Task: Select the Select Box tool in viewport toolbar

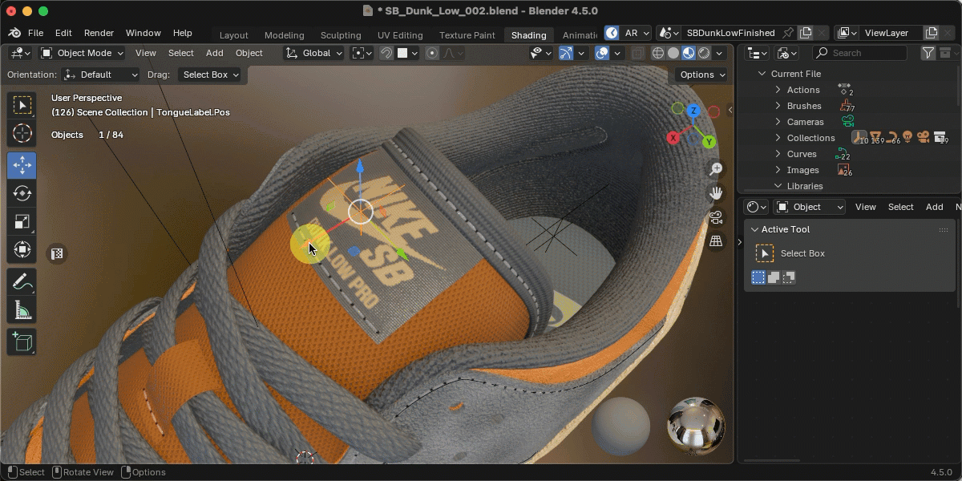Action: click(x=22, y=105)
